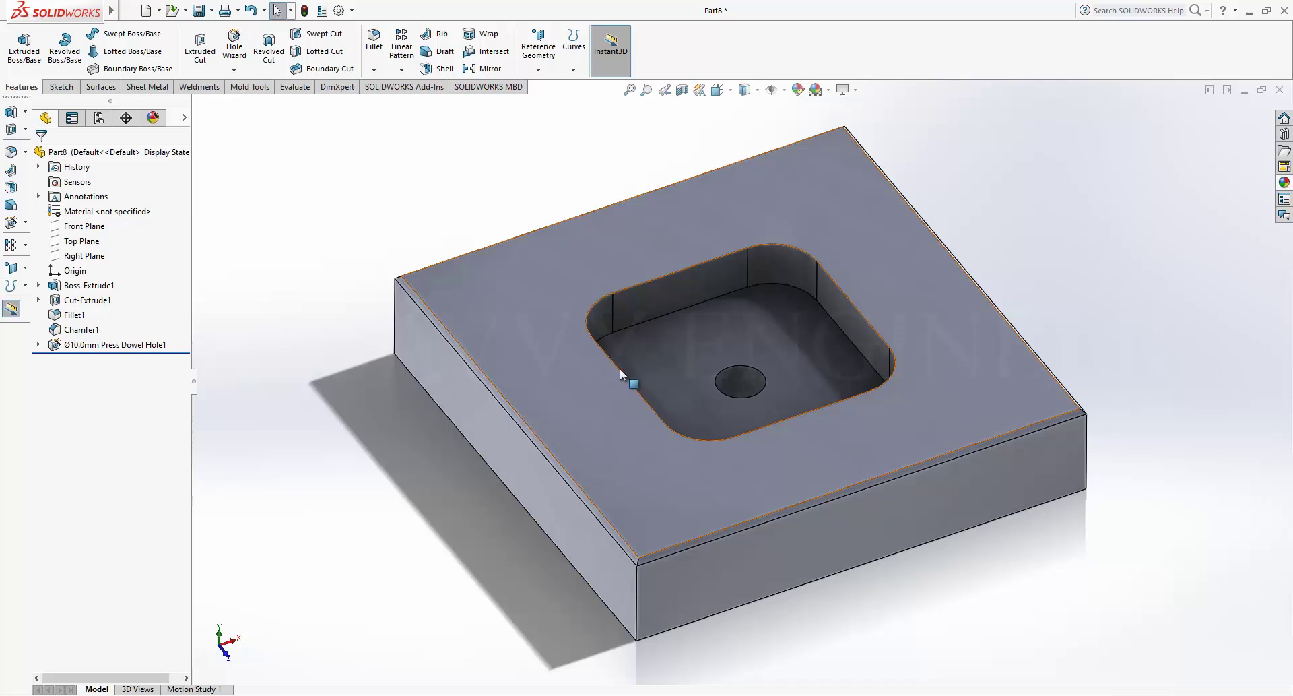This screenshot has width=1293, height=696.
Task: Click the Linear Pattern tool
Action: pos(401,44)
